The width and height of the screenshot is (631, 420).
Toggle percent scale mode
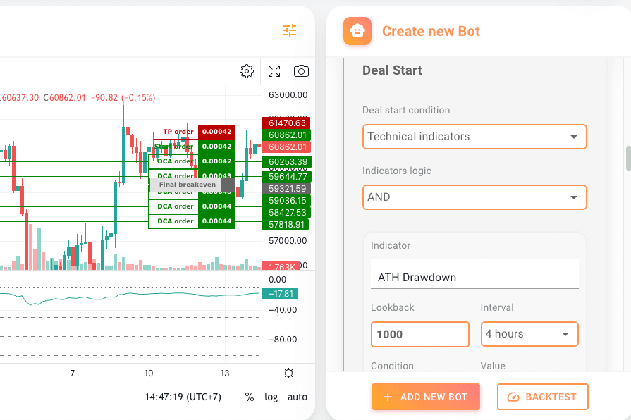(x=250, y=397)
